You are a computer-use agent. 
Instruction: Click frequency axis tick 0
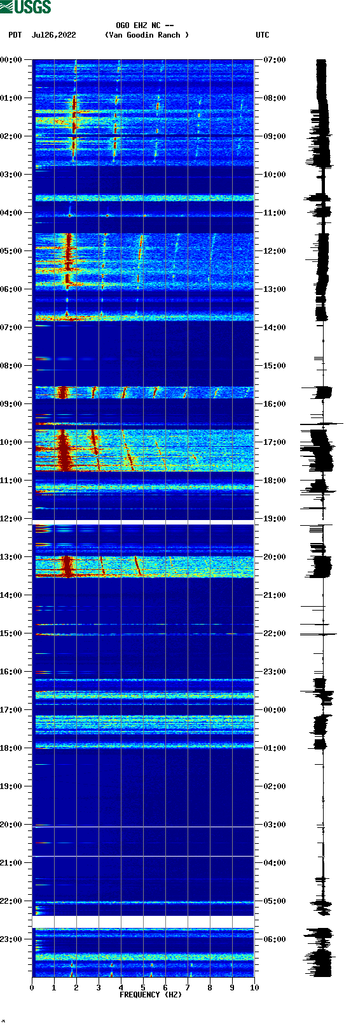click(32, 987)
